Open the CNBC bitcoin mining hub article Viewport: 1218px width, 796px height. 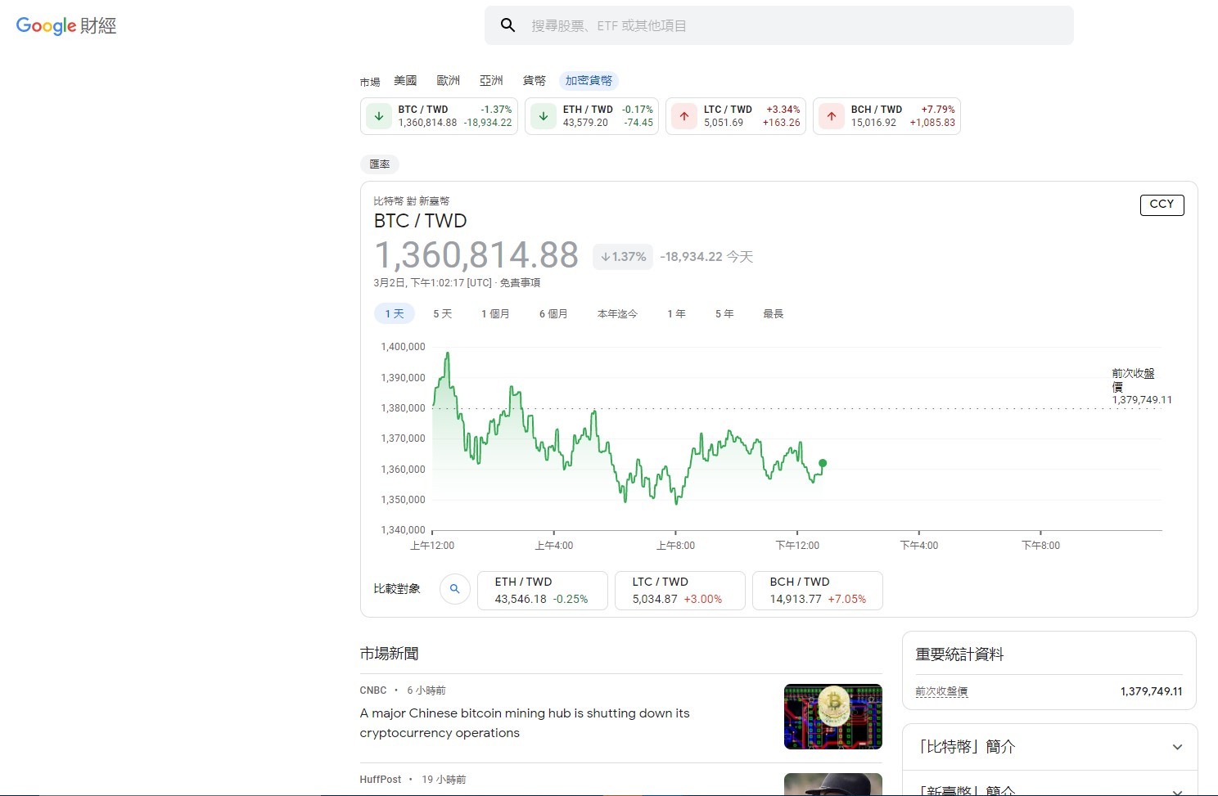pos(525,723)
